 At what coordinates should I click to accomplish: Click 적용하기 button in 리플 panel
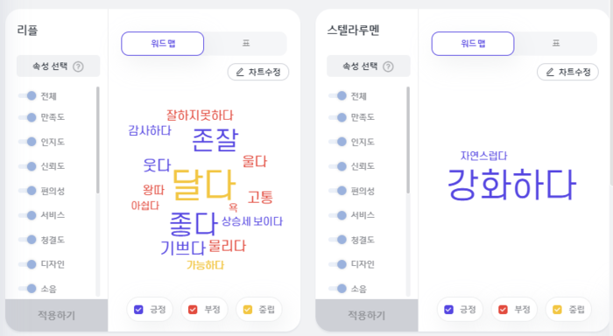point(56,315)
